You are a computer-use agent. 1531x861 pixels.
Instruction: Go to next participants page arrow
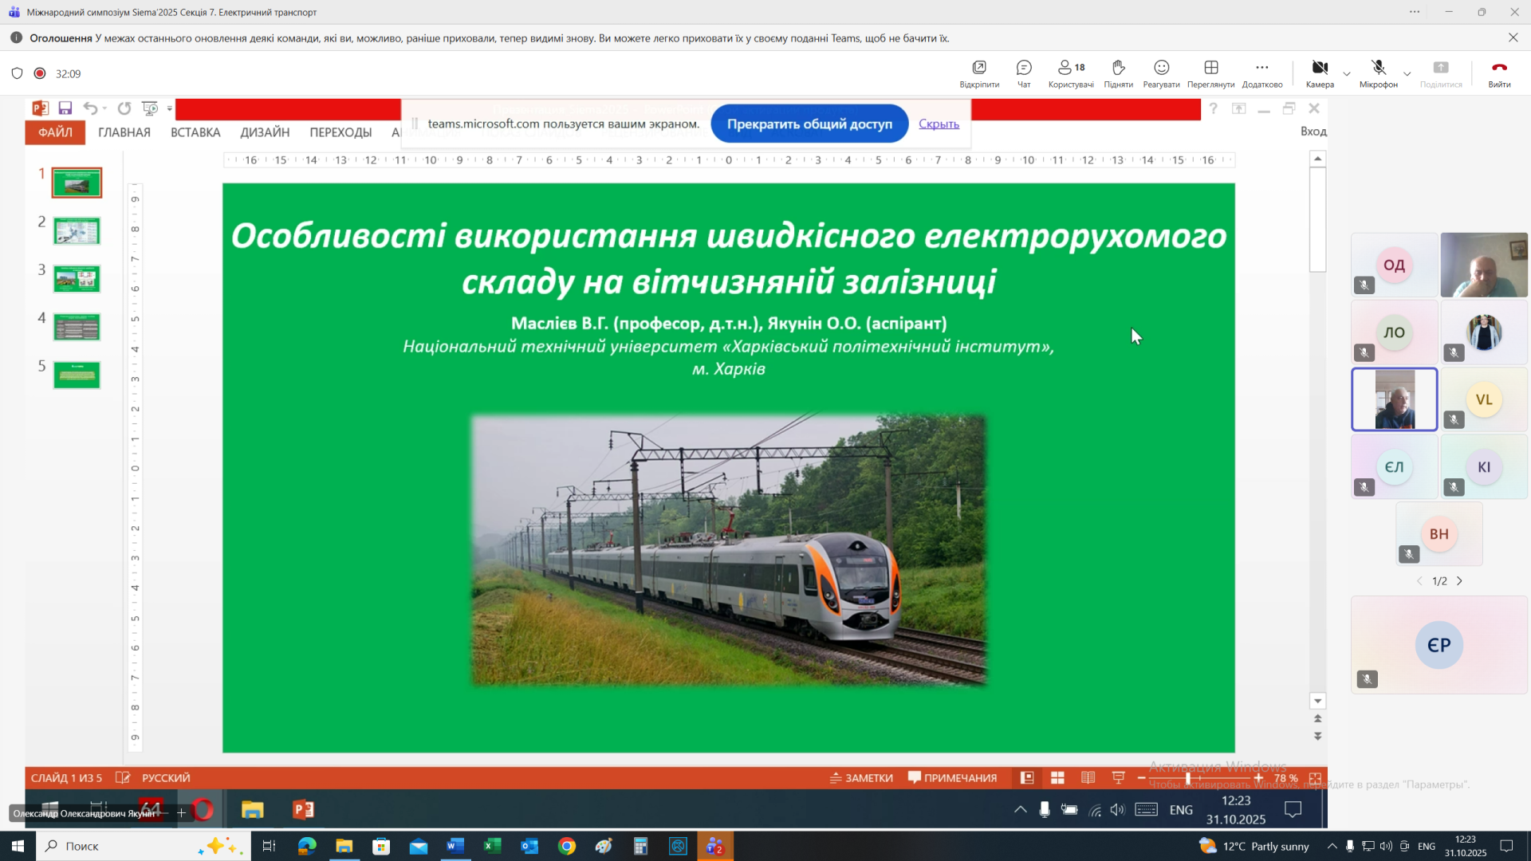click(x=1460, y=581)
